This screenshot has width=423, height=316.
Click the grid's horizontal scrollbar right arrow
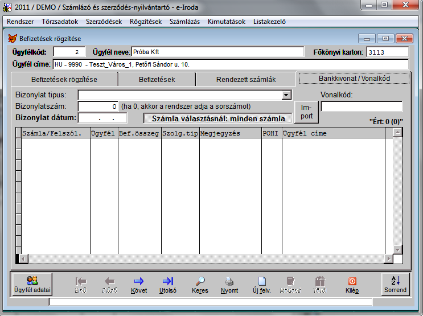coord(388,258)
